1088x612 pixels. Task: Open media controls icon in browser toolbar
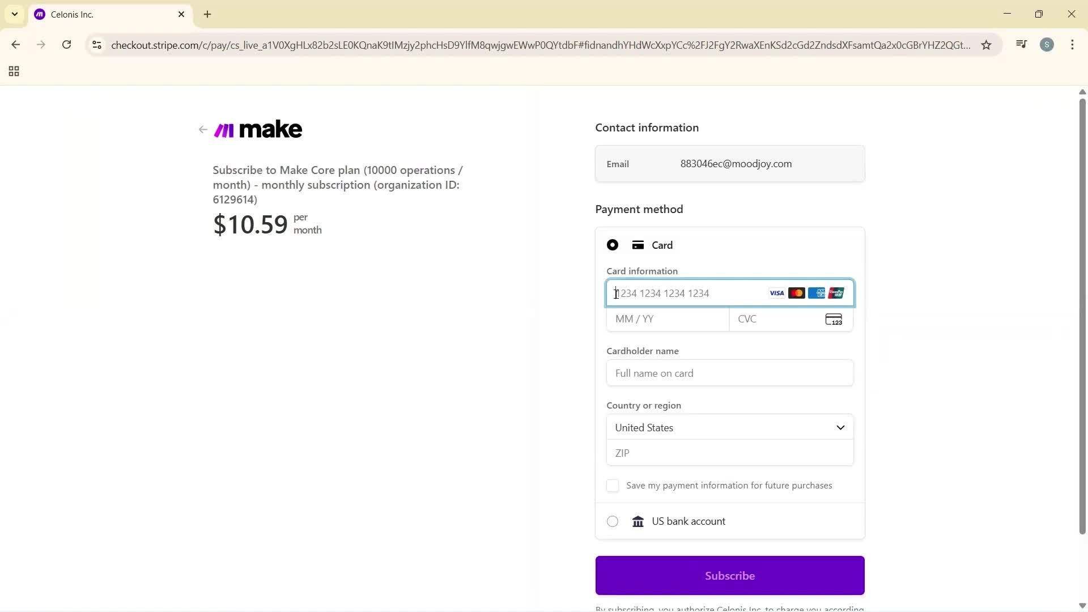click(1021, 44)
